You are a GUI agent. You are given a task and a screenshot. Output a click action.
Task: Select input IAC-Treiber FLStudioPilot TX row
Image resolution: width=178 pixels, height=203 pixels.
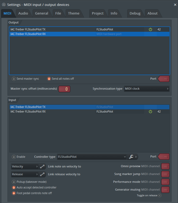pyautogui.click(x=90, y=107)
